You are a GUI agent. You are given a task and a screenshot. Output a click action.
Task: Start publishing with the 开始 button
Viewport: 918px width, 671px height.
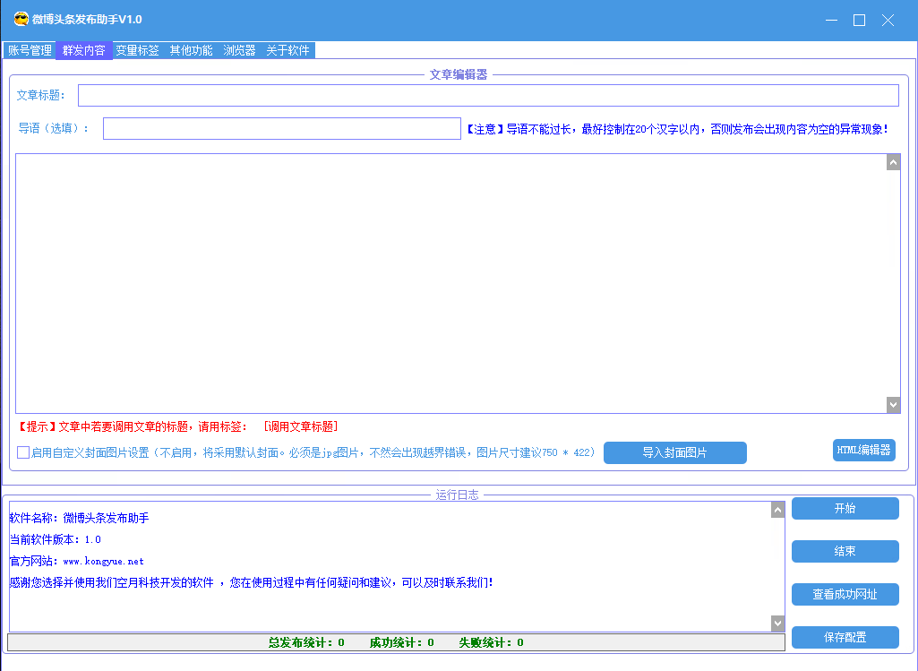(x=845, y=508)
